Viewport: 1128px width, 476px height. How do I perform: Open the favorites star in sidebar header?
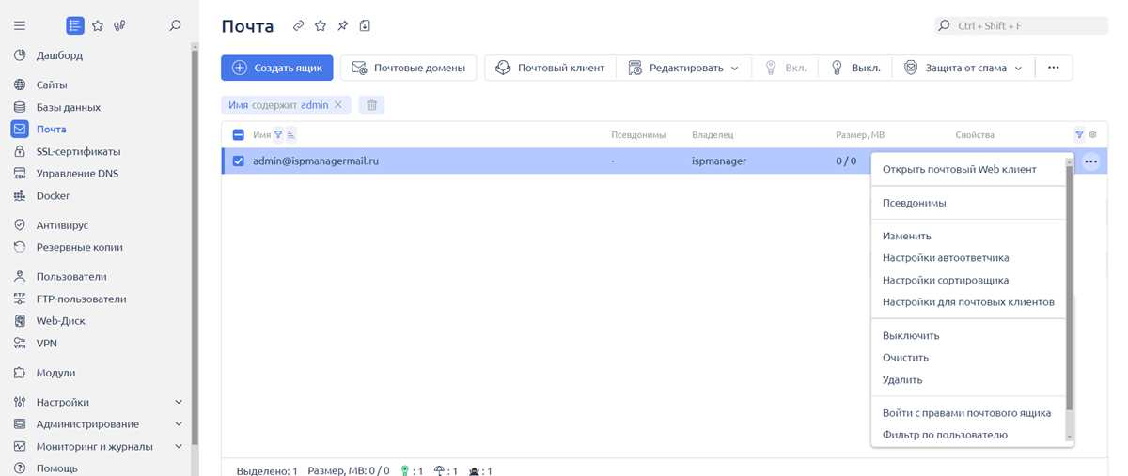98,26
